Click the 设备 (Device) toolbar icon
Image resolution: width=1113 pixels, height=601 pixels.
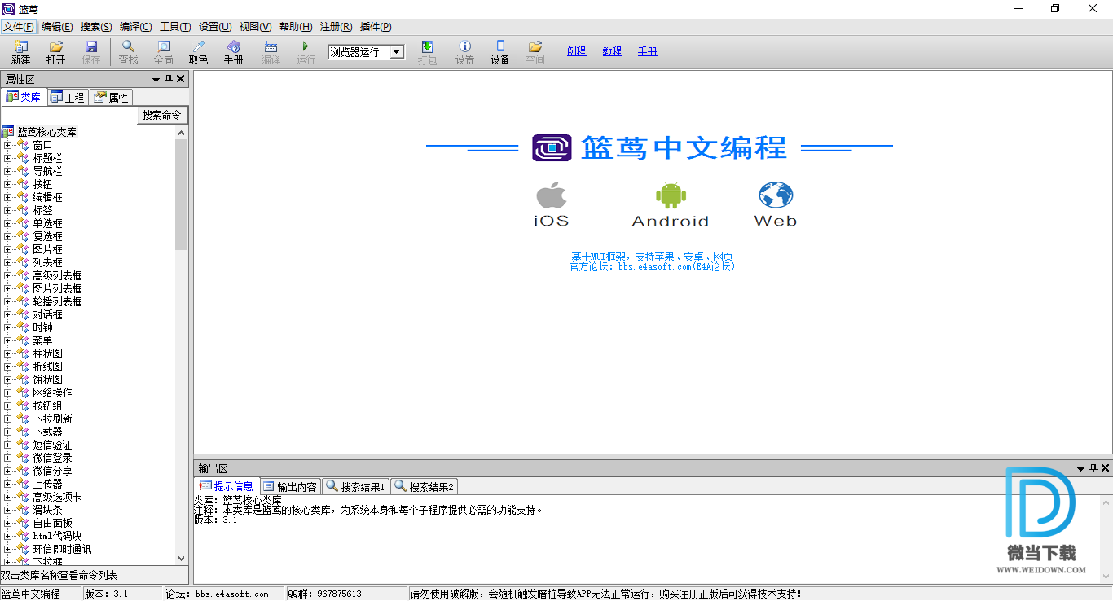(499, 52)
